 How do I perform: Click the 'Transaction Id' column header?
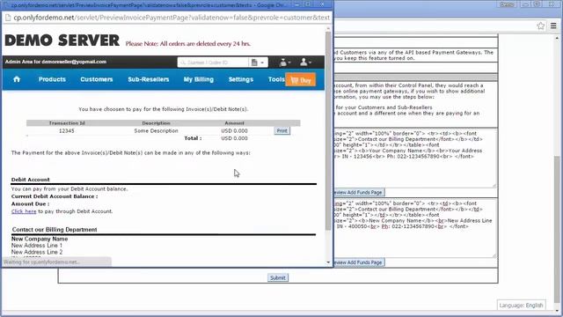(67, 123)
